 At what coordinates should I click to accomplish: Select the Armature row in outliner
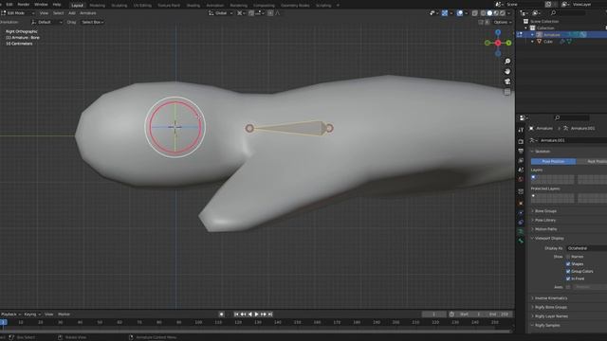561,35
